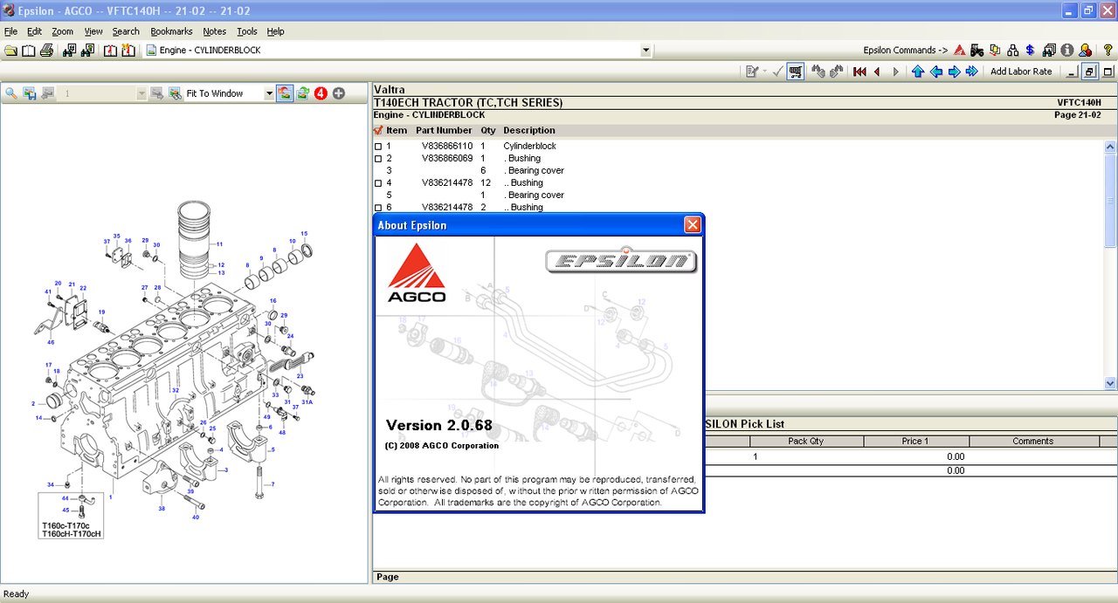This screenshot has width=1118, height=603.
Task: Click the Description column header
Action: point(529,131)
